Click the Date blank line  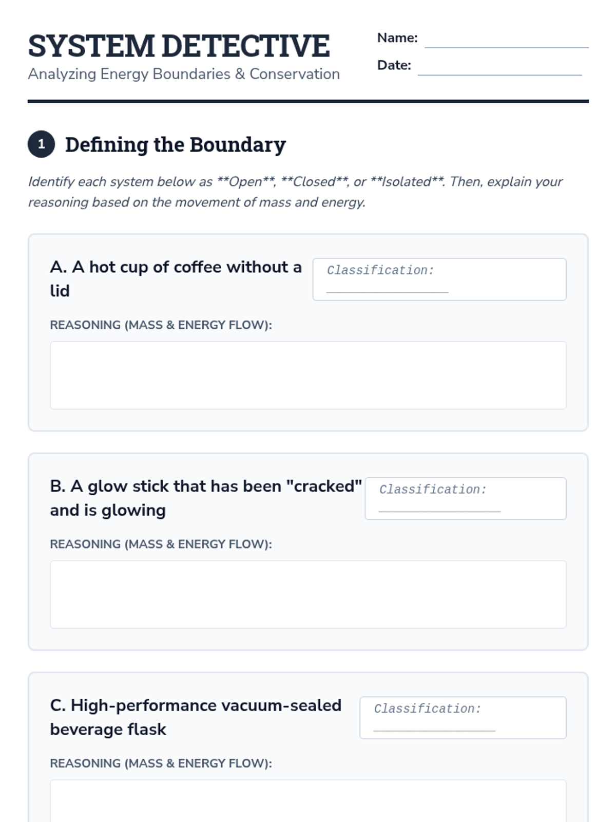click(499, 68)
